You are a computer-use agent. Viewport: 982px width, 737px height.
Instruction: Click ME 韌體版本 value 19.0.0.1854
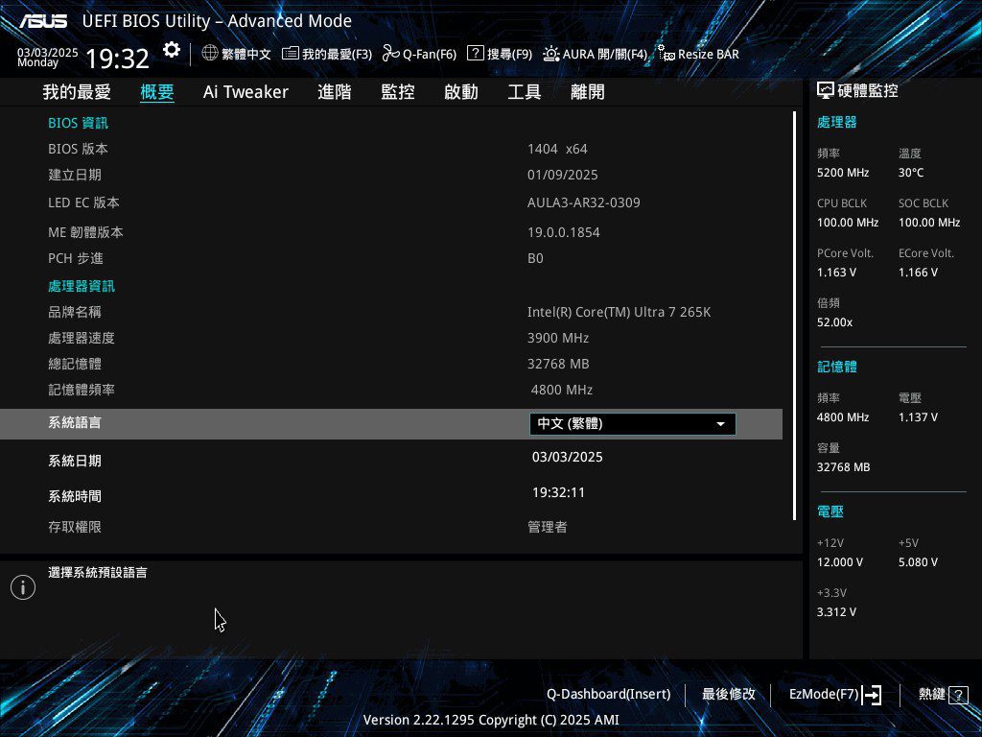click(x=564, y=232)
